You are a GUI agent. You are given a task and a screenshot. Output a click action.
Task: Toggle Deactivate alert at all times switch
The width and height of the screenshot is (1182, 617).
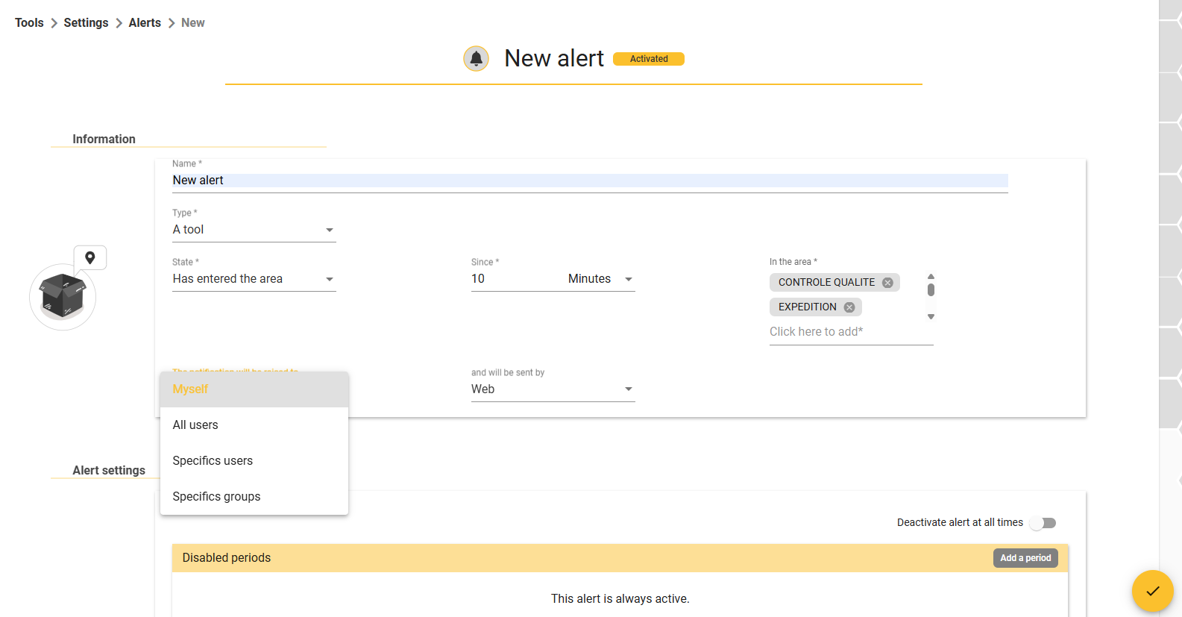tap(1043, 523)
